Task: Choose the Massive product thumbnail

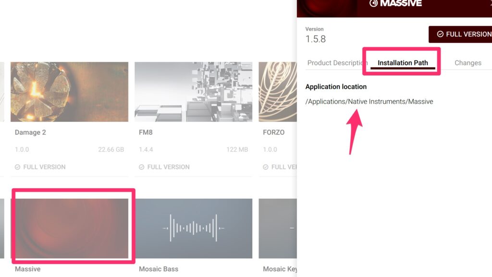Action: tap(72, 228)
